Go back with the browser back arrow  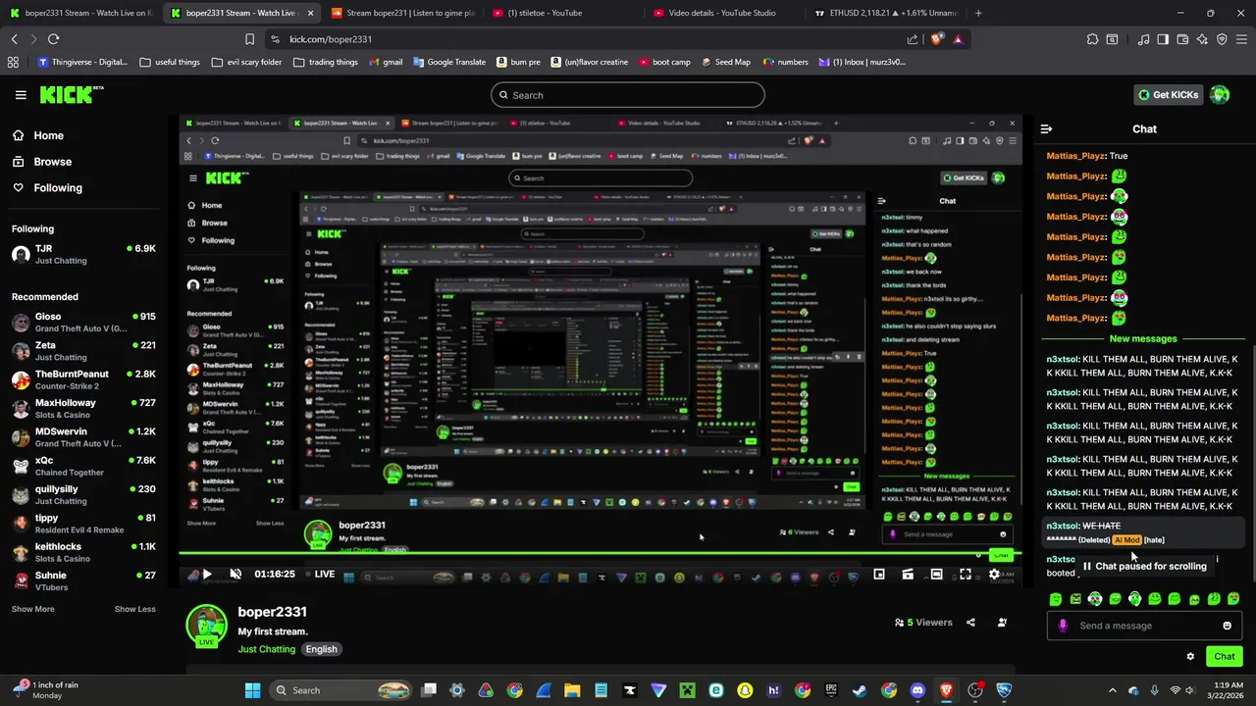14,39
